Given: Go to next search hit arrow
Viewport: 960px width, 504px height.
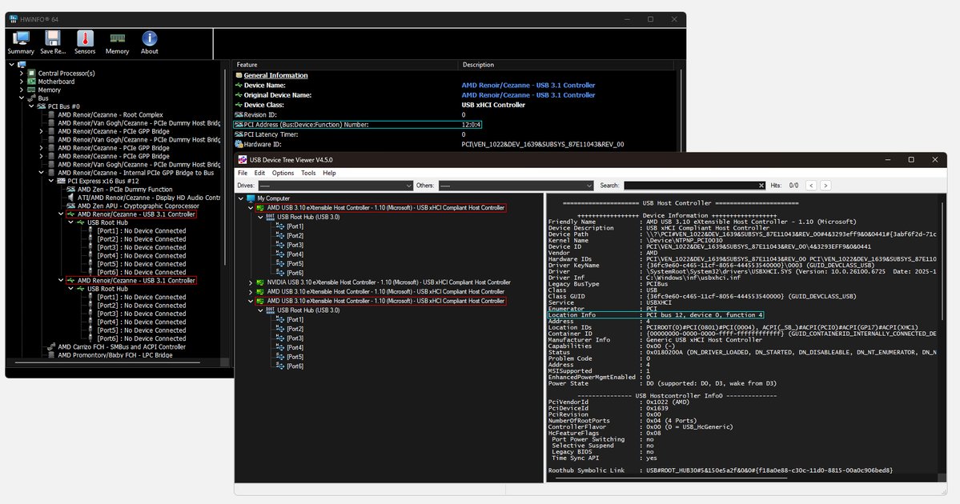Looking at the screenshot, I should (x=825, y=186).
